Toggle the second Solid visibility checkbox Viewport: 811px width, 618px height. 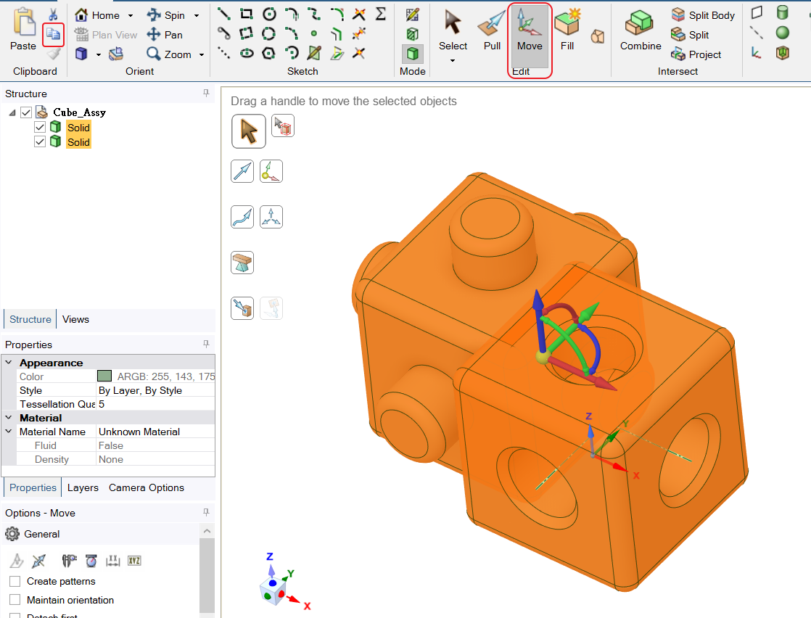pyautogui.click(x=40, y=141)
